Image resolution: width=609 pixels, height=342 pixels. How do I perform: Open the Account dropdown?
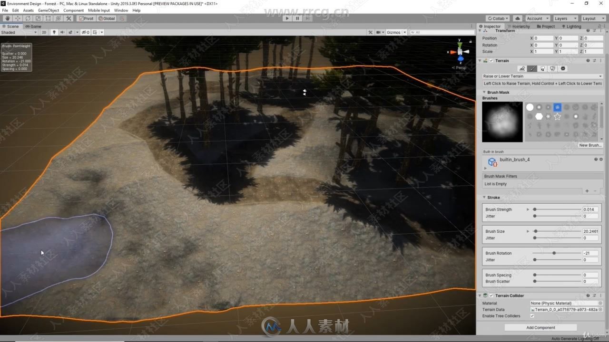(537, 19)
